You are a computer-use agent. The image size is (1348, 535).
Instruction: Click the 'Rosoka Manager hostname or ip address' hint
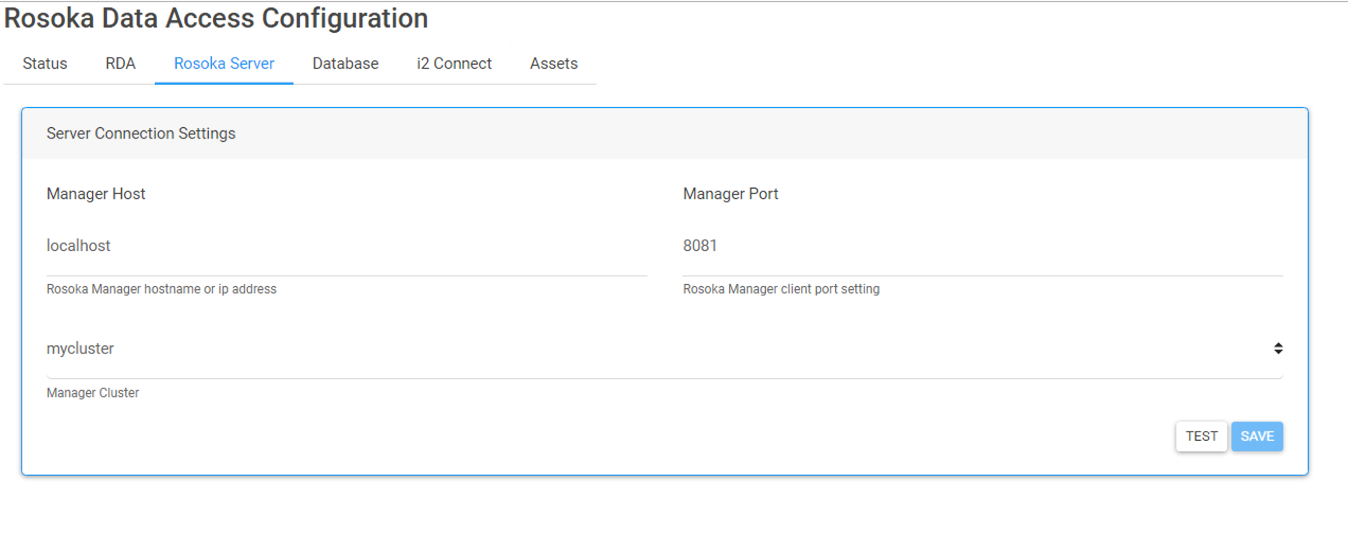point(161,289)
